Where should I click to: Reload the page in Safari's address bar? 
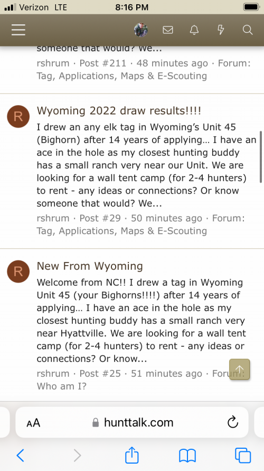(x=233, y=423)
